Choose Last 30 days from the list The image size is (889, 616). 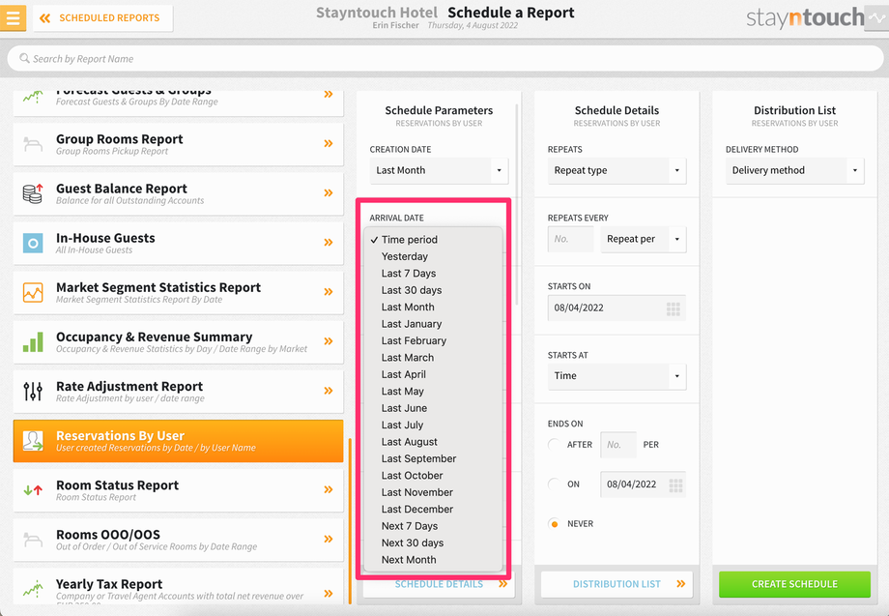click(433, 290)
